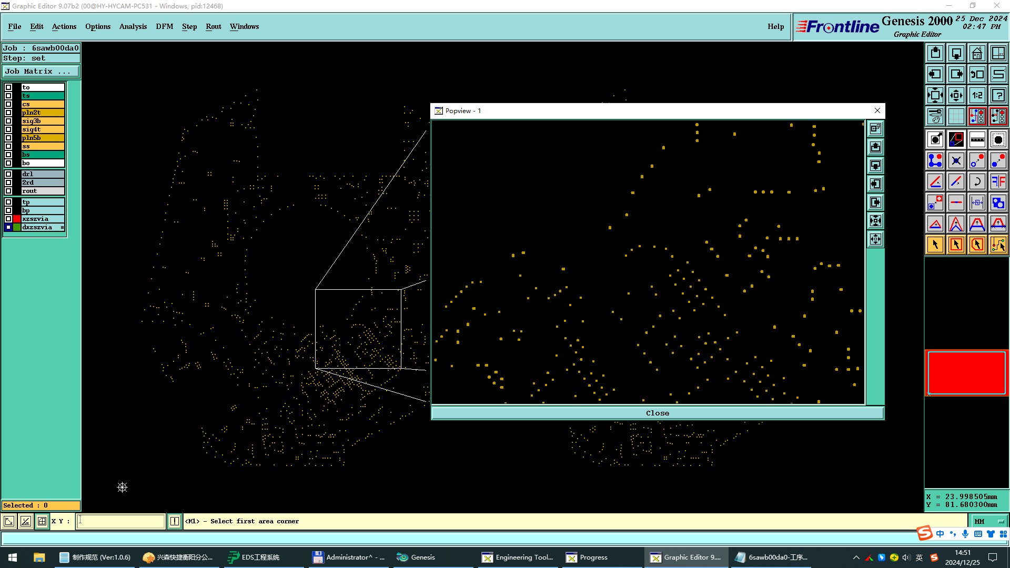Open the question mark help tool
The height and width of the screenshot is (568, 1010).
coord(998,95)
